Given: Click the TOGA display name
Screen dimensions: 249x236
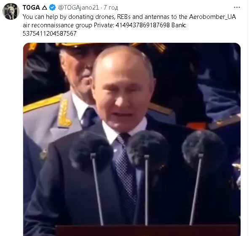Looking at the screenshot, I should click(31, 8).
